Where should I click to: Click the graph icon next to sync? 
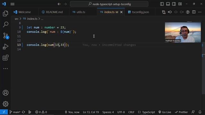coord(30,112)
